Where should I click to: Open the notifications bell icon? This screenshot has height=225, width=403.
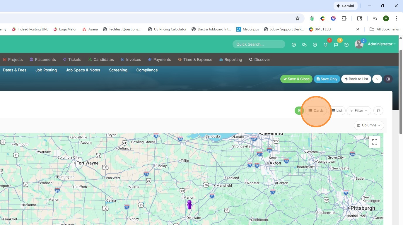coord(325,45)
